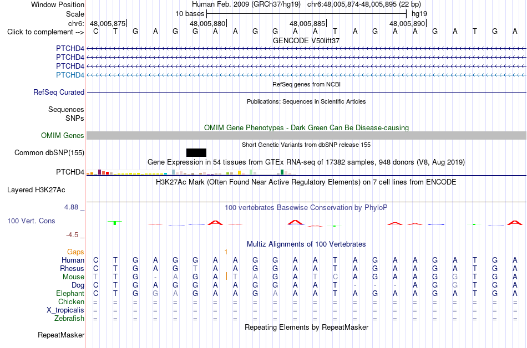Screen dimensions: 527x348
Task: Select the X_tropicalis species label
Action: tap(65, 310)
